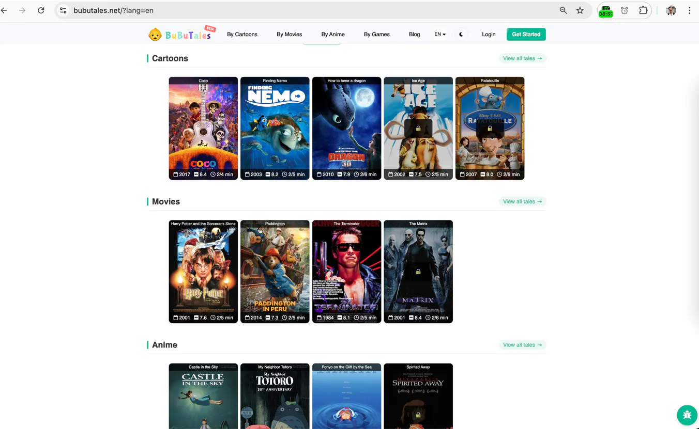Viewport: 699px width, 429px height.
Task: Go back using the browser back arrow
Action: (x=4, y=10)
